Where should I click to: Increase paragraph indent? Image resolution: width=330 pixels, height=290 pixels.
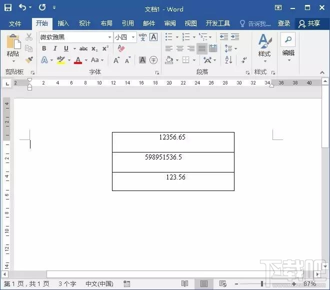pos(235,37)
